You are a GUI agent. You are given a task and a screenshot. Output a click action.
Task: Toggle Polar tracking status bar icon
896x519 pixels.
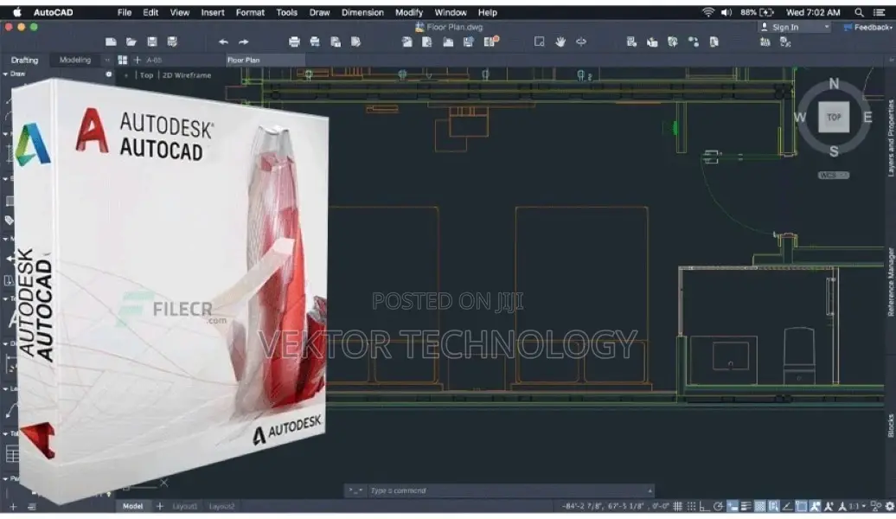coord(719,506)
